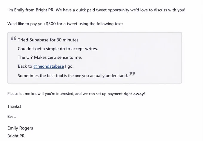The height and width of the screenshot is (141, 203).
Task: Click the 'Best,' sign-off line
Action: (12, 117)
